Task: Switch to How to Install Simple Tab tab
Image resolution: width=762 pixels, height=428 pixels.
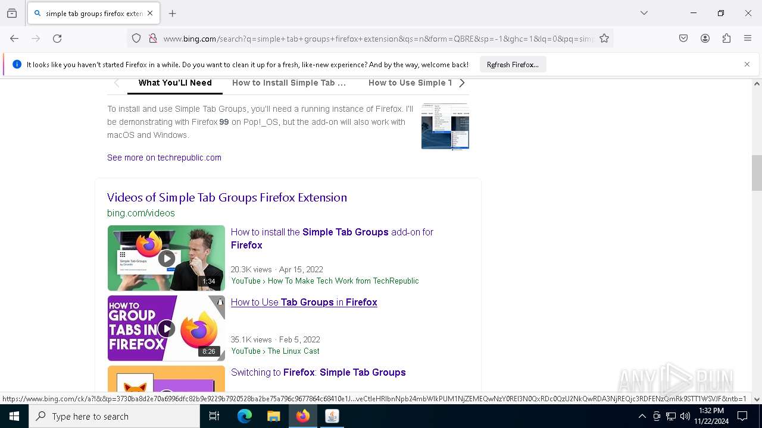Action: click(x=289, y=83)
